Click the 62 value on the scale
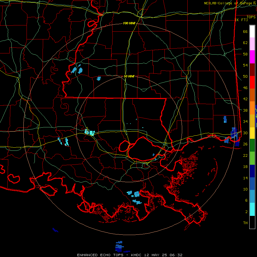257x257 pixels. tap(245, 43)
